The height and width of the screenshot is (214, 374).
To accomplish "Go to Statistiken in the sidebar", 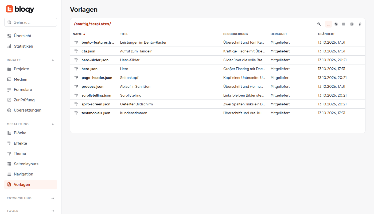I will point(30,46).
